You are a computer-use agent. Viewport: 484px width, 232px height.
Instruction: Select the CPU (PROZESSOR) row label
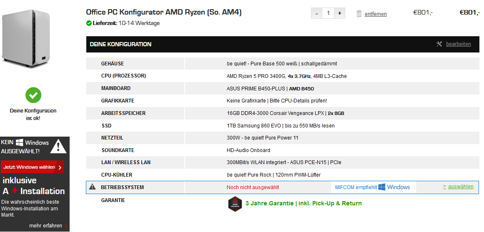click(x=123, y=75)
